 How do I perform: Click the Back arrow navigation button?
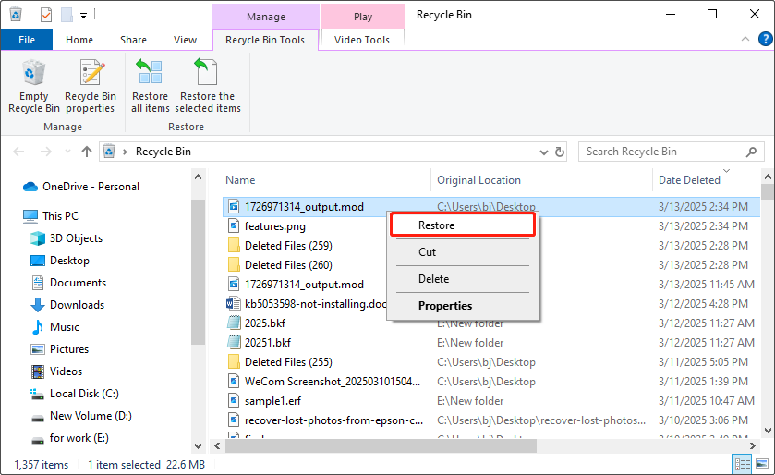18,152
